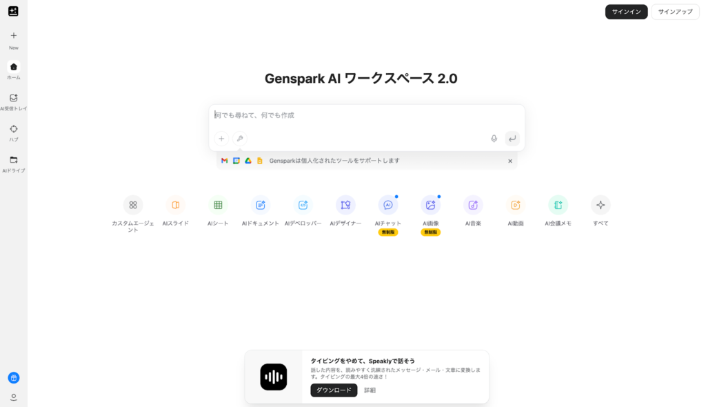The height and width of the screenshot is (407, 706).
Task: Open AIドライブ in the sidebar
Action: click(14, 164)
